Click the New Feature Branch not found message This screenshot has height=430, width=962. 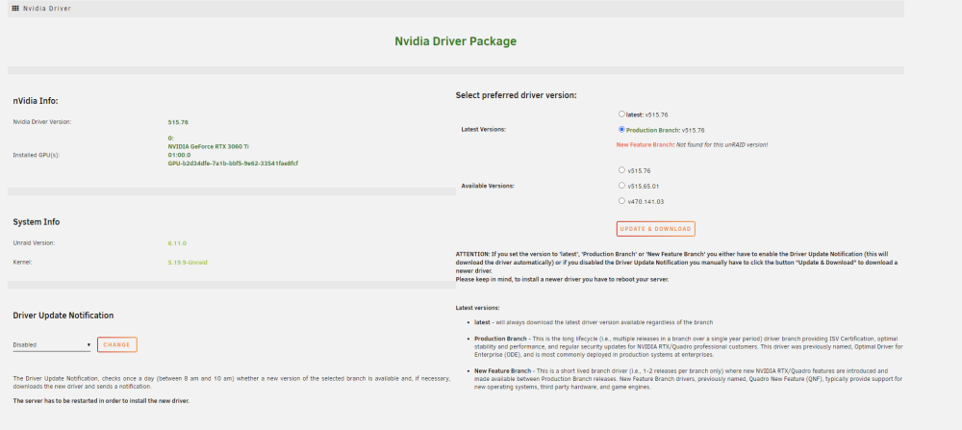pyautogui.click(x=692, y=144)
